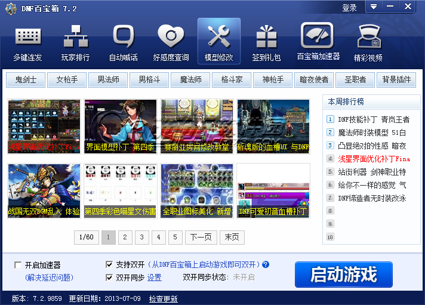Switch to the 神枪手 tab

tap(273, 80)
